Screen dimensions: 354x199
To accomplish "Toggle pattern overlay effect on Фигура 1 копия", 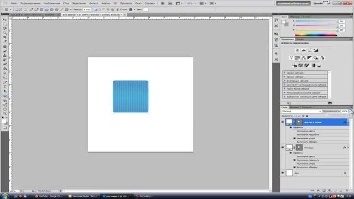I will tap(294, 138).
